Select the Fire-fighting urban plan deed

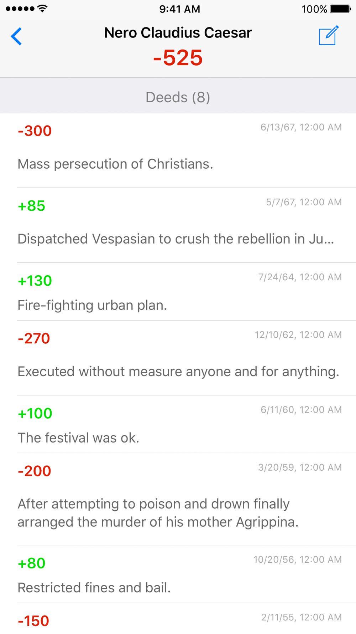tap(178, 292)
